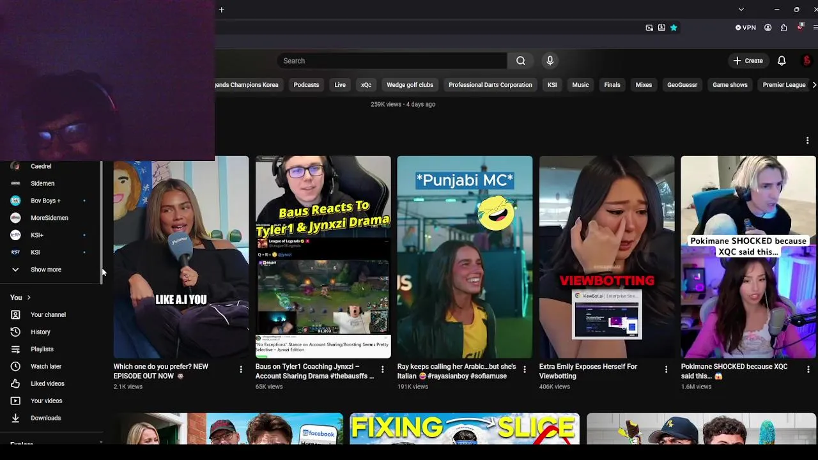Screen dimensions: 818x460
Task: Open the 'Extra Emily Exposes Herself' title
Action: [589, 371]
